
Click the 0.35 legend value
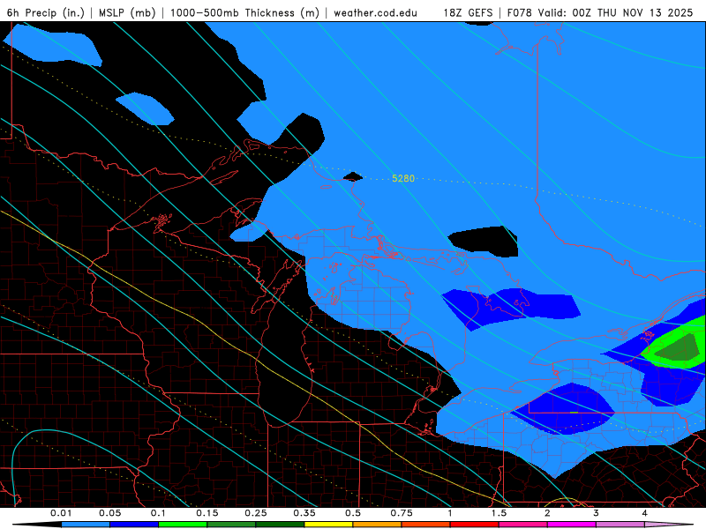pyautogui.click(x=304, y=513)
